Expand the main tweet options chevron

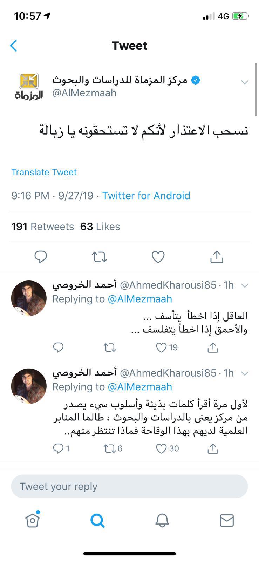tap(245, 82)
